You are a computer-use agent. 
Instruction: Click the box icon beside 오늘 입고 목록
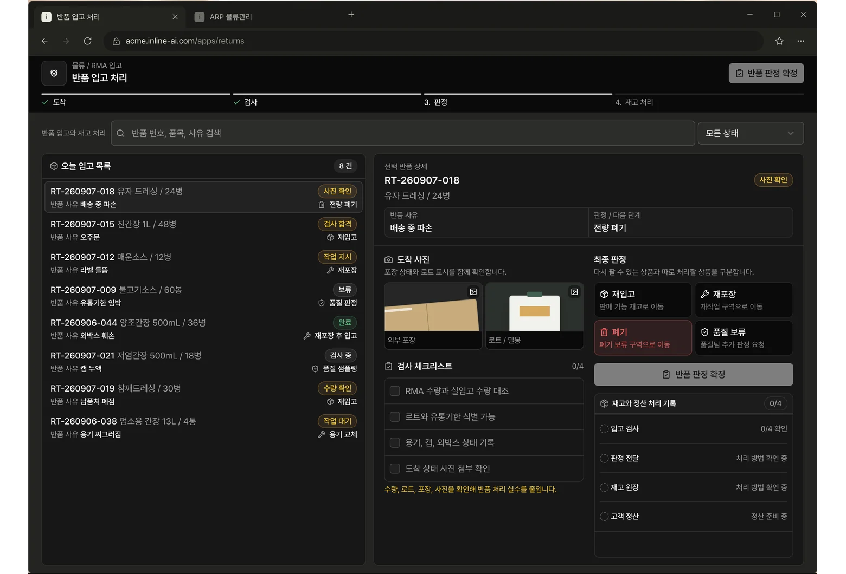click(54, 166)
